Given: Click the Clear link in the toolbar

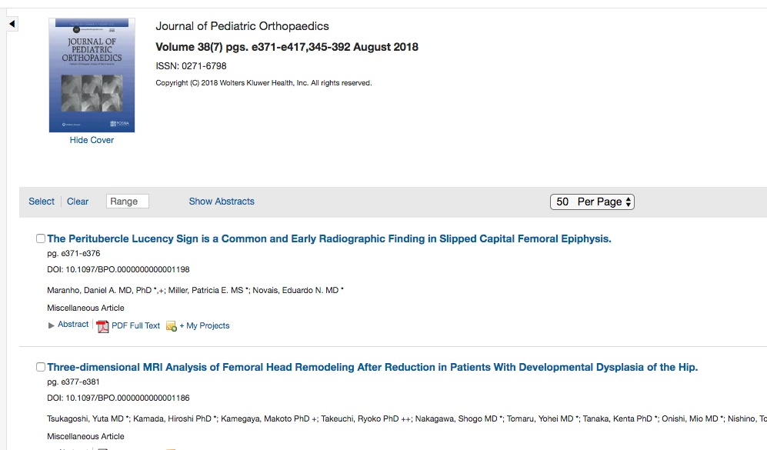Looking at the screenshot, I should coord(78,202).
